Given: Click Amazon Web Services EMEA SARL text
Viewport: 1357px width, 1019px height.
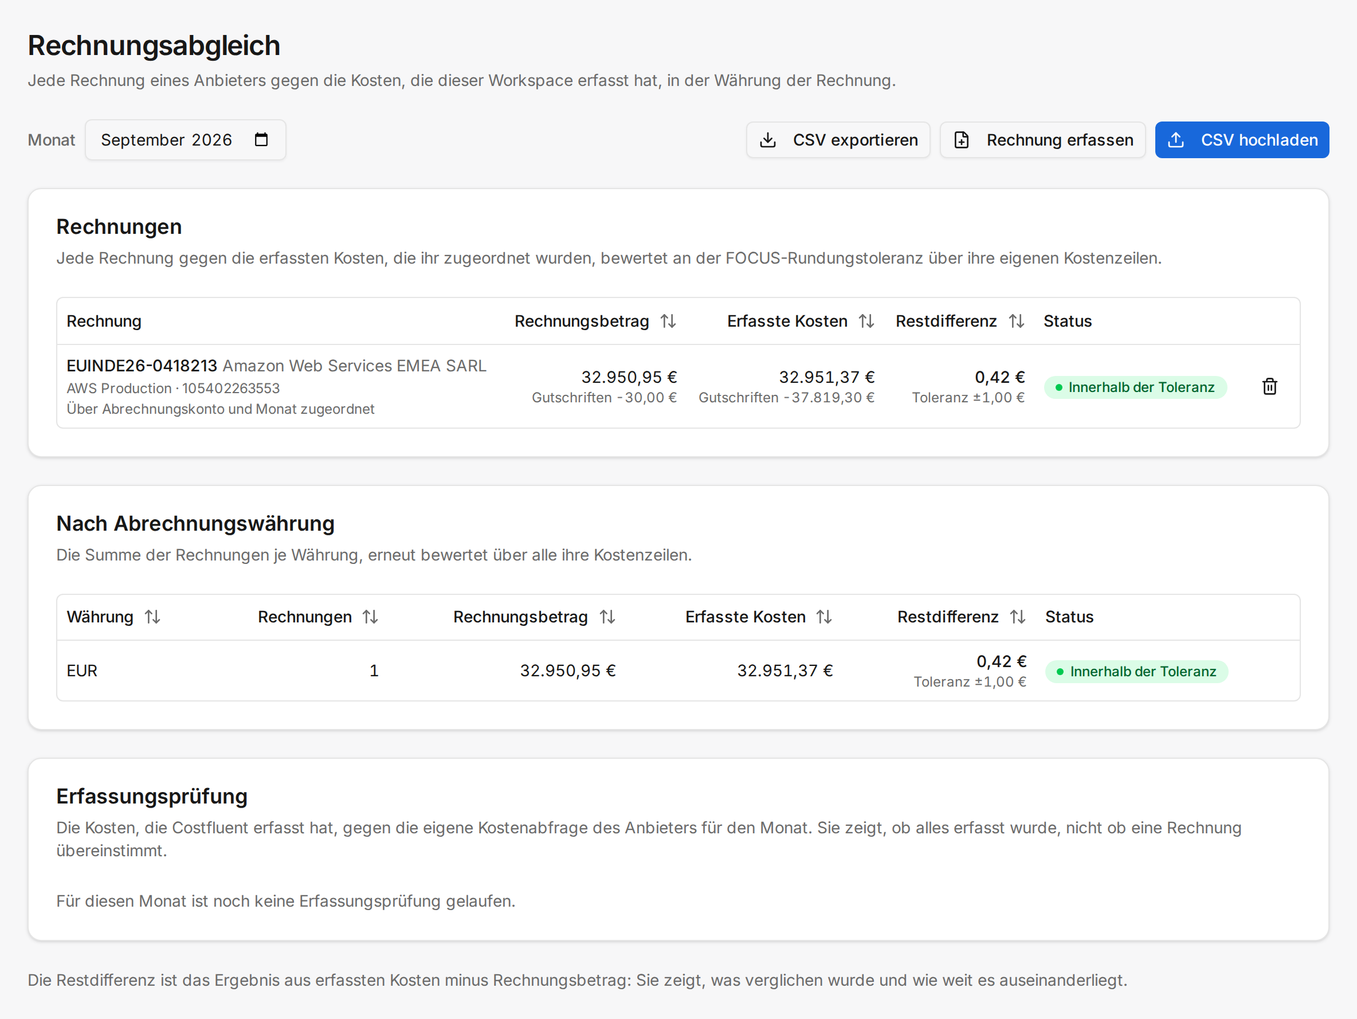Looking at the screenshot, I should coord(354,366).
